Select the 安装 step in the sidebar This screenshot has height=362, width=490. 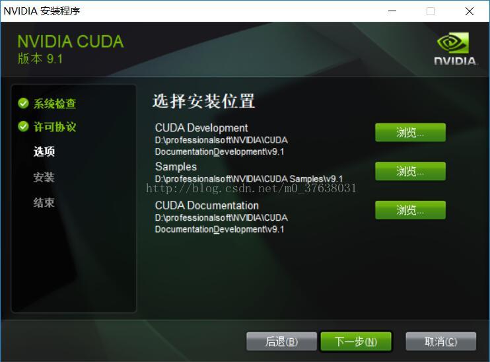pos(44,177)
